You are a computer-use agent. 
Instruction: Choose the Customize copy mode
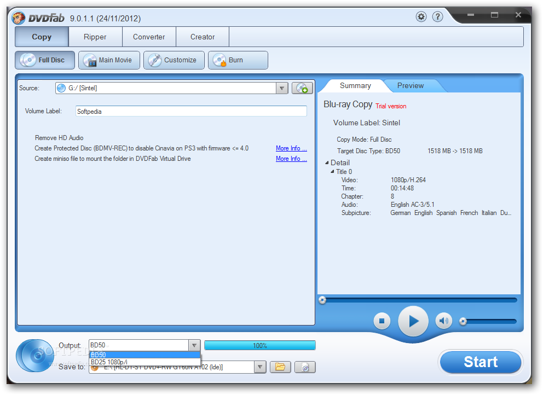point(174,60)
